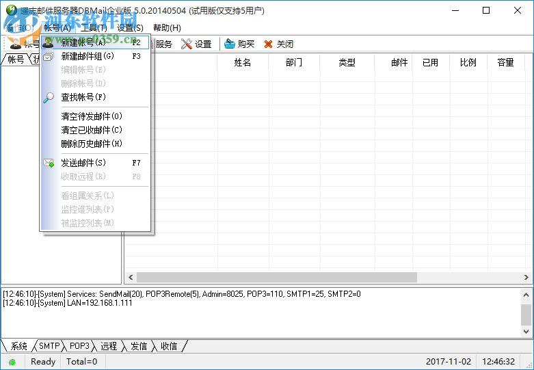Image resolution: width=534 pixels, height=370 pixels.
Task: Maximize the DBMail window
Action: tap(486, 10)
